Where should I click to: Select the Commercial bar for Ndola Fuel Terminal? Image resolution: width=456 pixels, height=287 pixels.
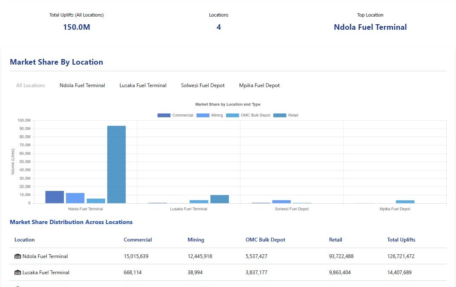tap(54, 197)
